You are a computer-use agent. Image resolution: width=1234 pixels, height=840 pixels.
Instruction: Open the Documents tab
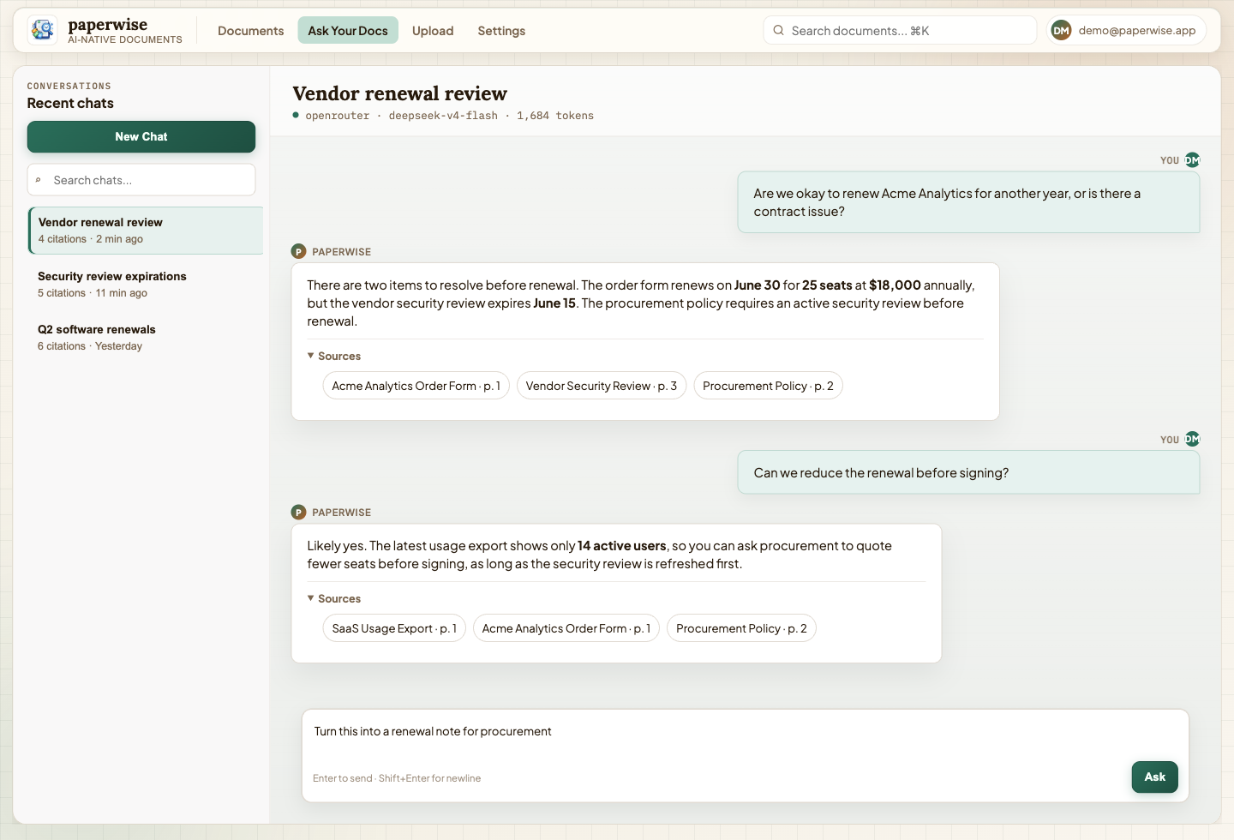point(250,31)
